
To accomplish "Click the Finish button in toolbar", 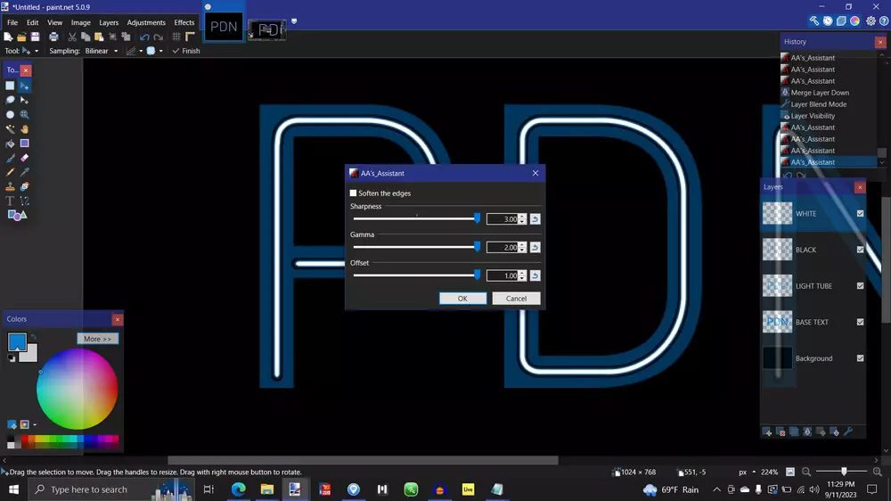I will coord(186,51).
